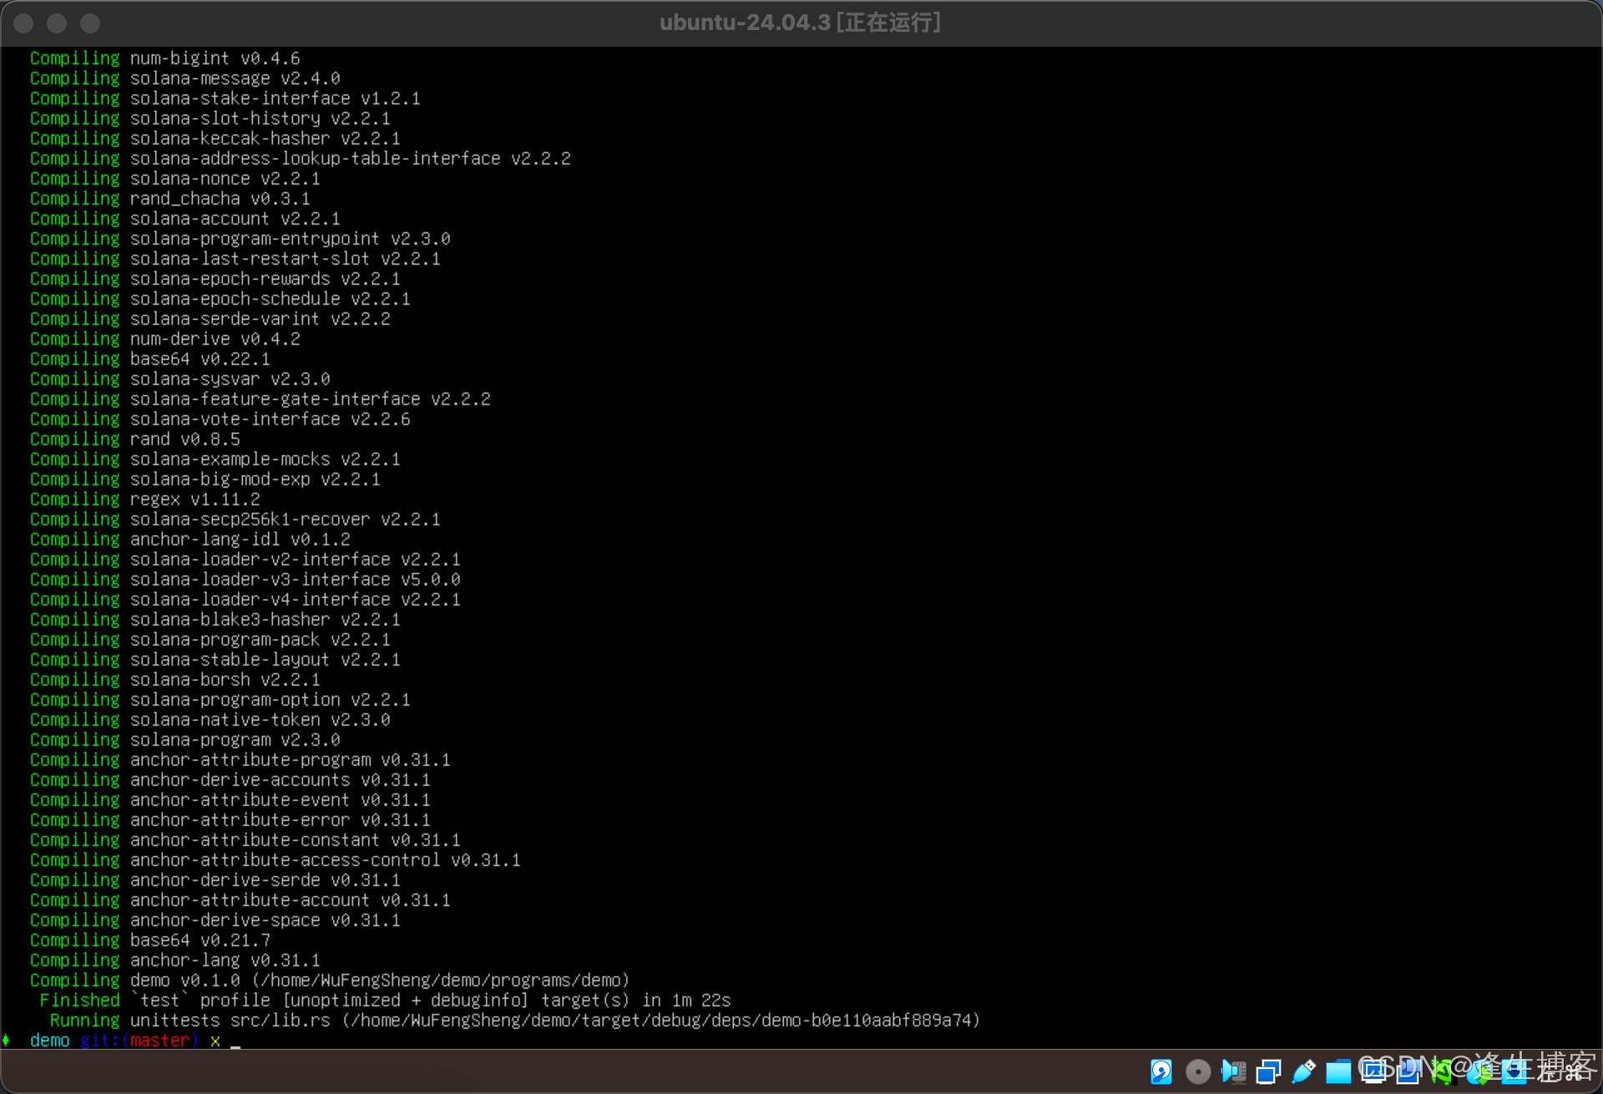Screen dimensions: 1603x1094
Task: Click 'anchor-lang-idl v0.1.2' line
Action: pos(240,539)
